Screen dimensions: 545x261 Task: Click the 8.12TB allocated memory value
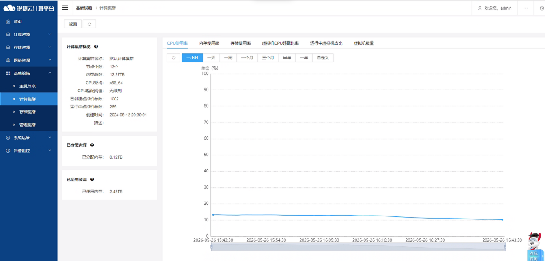click(116, 157)
